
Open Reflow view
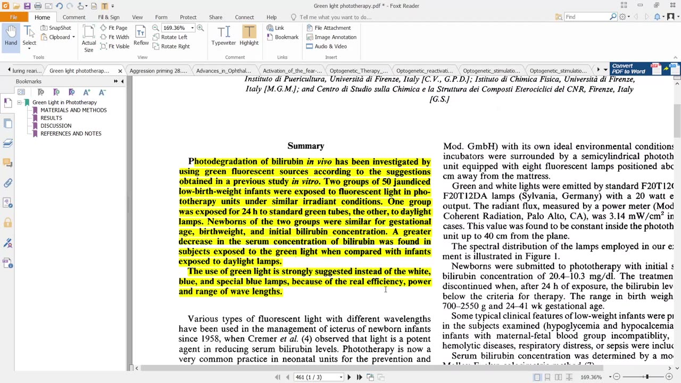[141, 37]
